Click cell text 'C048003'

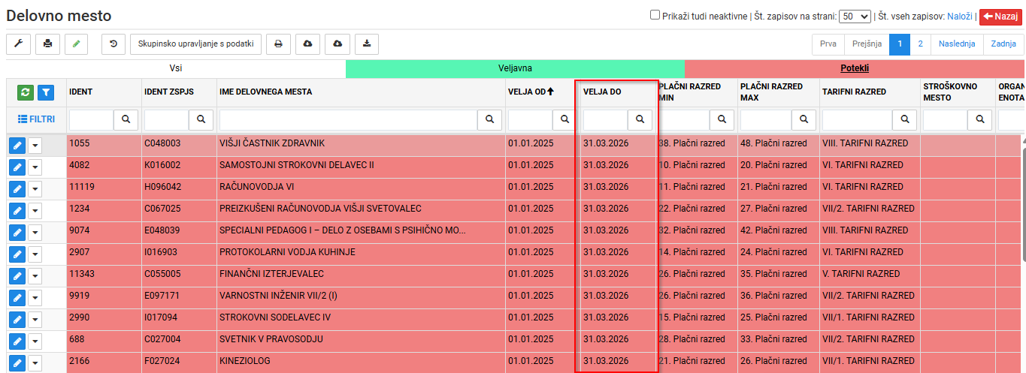pyautogui.click(x=162, y=143)
